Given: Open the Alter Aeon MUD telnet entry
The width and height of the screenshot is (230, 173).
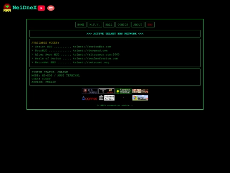Looking at the screenshot, I should [75, 55].
